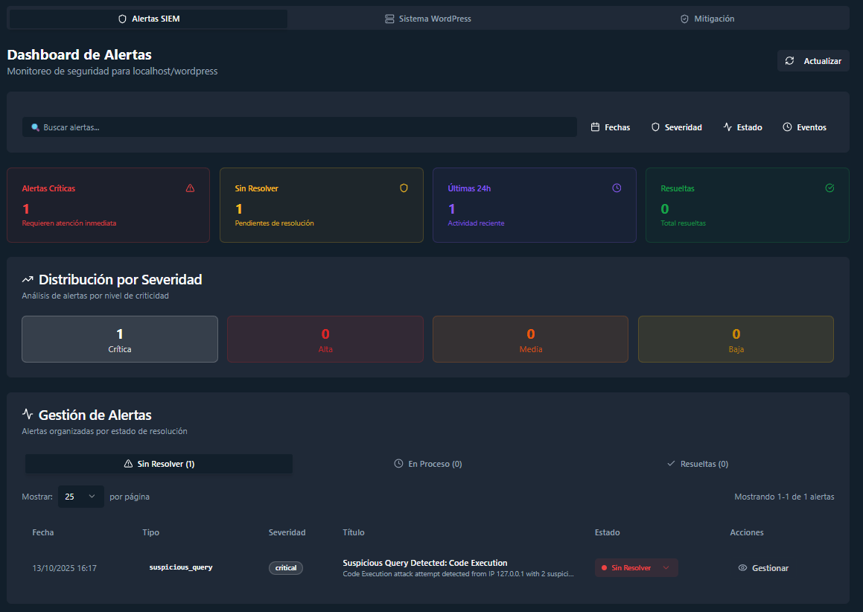Select the Últimas 24h summary card
The image size is (863, 612).
[x=535, y=205]
